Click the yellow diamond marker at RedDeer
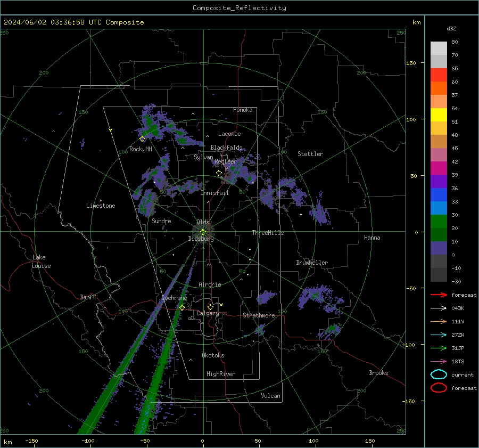The width and height of the screenshot is (479, 448). [x=219, y=173]
